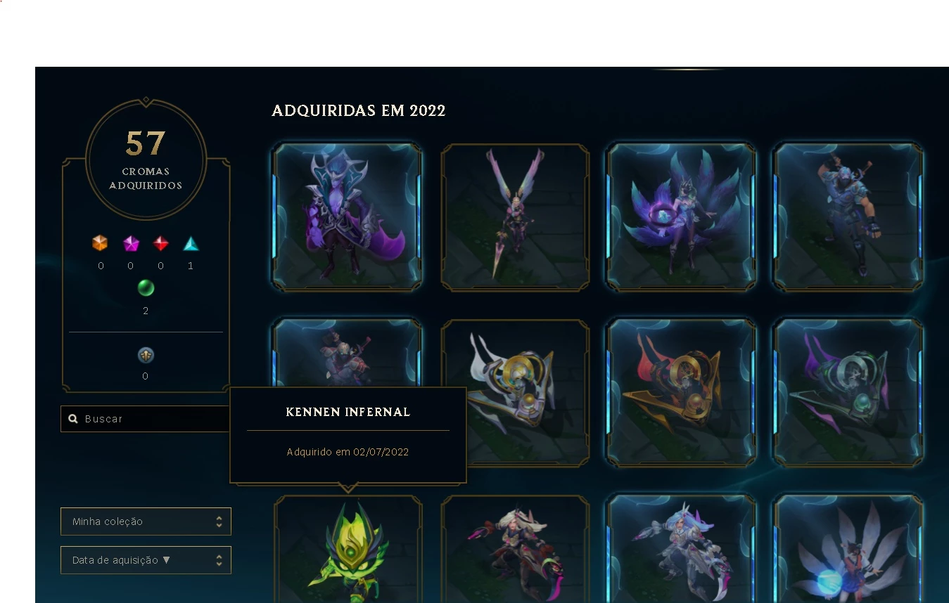Click the gray emblem badge icon
Screen dimensions: 949x603
(x=146, y=355)
